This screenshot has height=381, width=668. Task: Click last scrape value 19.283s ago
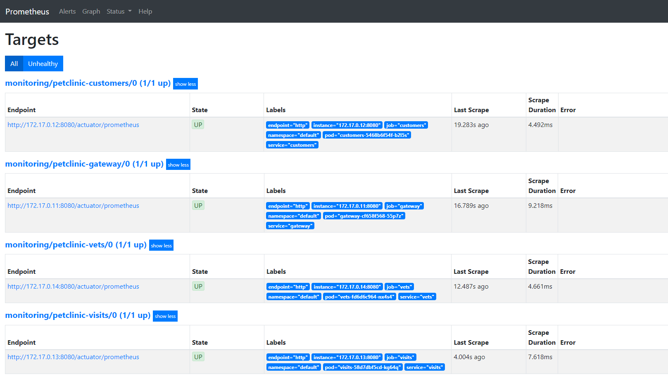coord(471,125)
